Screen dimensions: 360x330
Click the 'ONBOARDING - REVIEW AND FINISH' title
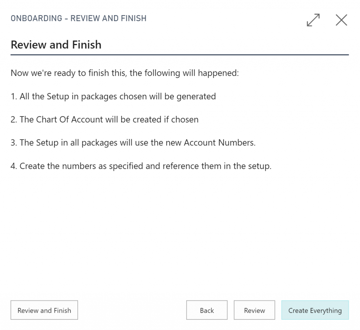point(78,18)
